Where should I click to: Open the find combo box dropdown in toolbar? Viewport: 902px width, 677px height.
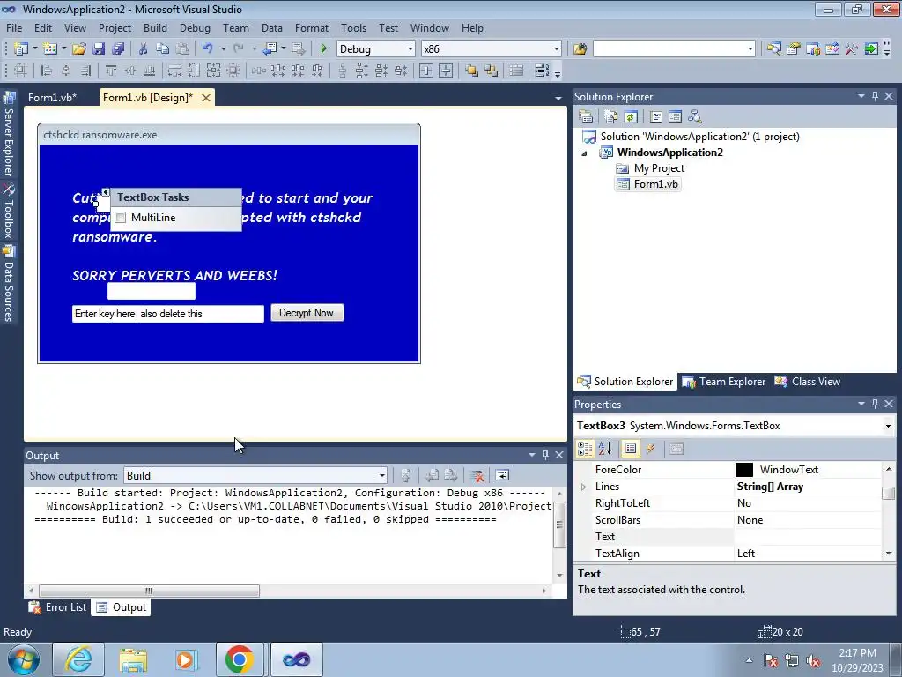pyautogui.click(x=750, y=49)
